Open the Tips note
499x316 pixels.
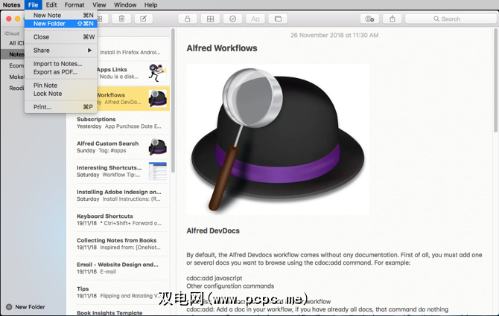tap(118, 292)
